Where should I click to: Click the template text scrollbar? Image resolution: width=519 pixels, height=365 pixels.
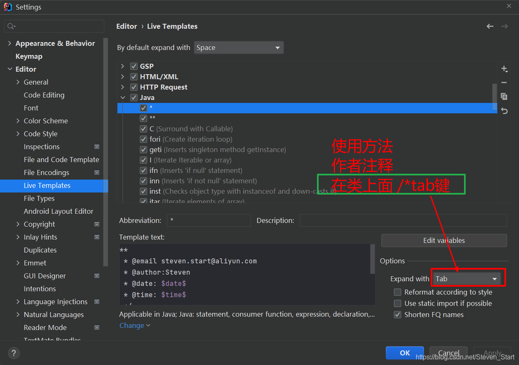pos(372,259)
